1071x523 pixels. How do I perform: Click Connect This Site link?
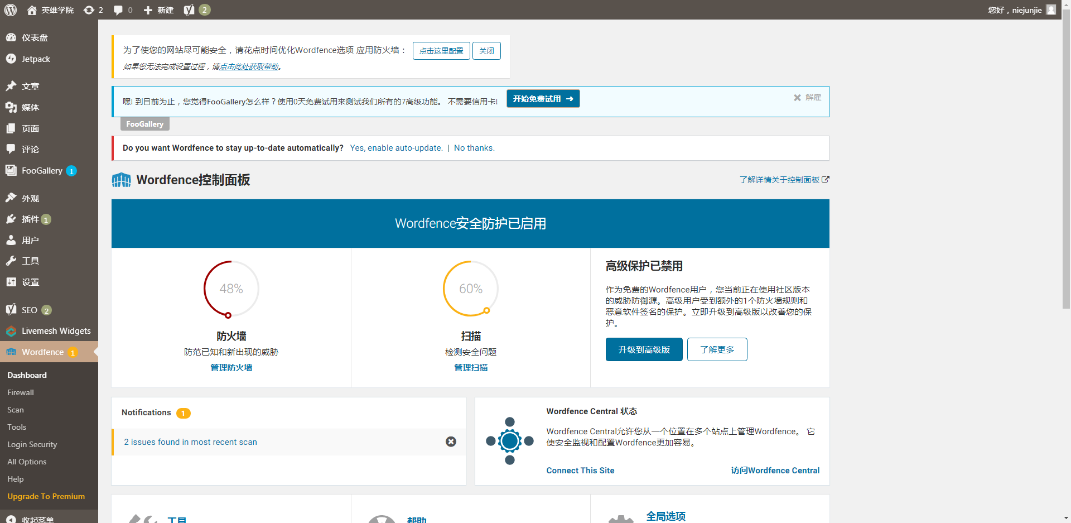[x=580, y=471]
